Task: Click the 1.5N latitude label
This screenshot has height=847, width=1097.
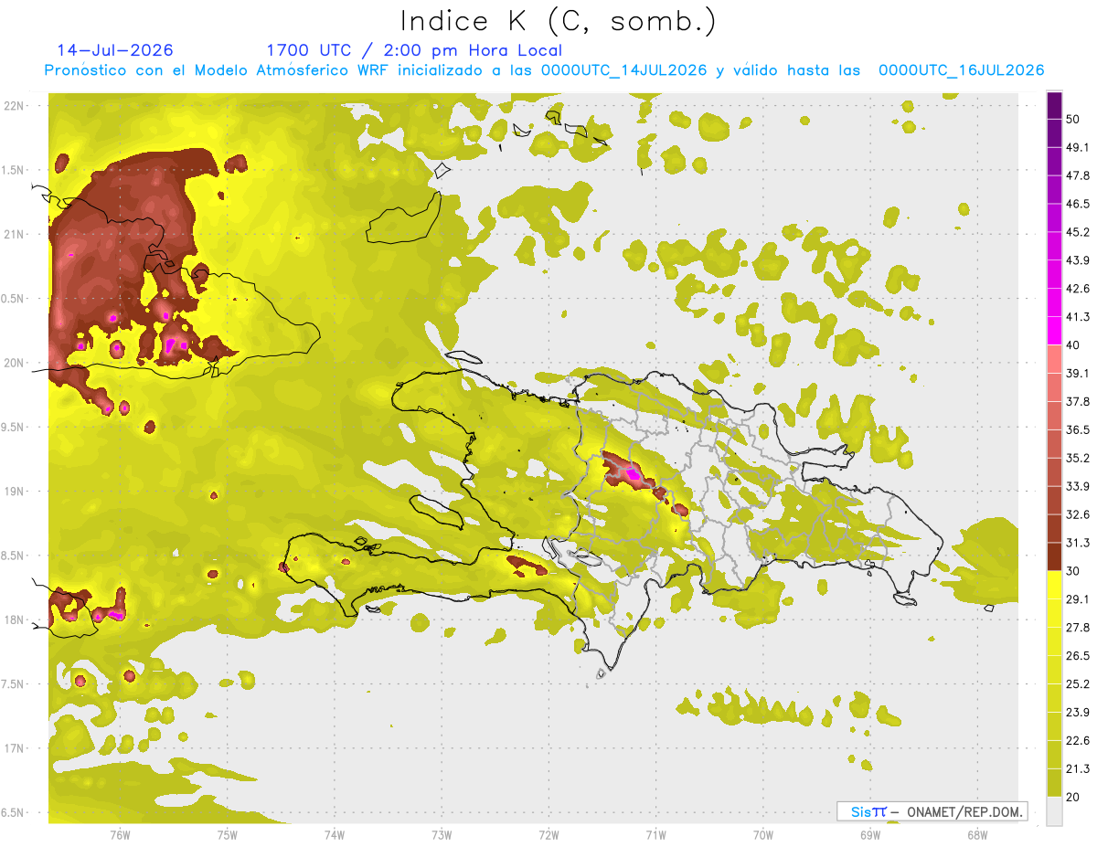Action: [13, 170]
